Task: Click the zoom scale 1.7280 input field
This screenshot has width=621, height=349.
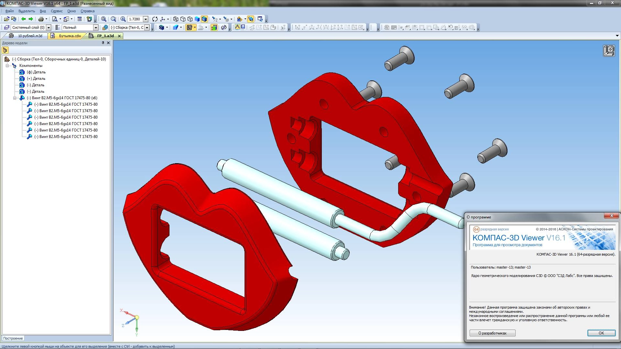Action: (135, 19)
